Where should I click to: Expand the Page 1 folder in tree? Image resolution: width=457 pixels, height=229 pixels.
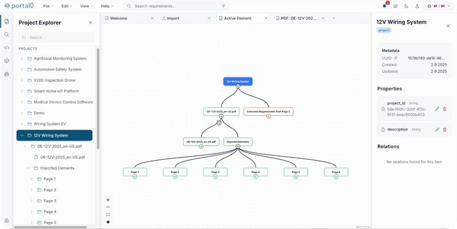(32, 179)
